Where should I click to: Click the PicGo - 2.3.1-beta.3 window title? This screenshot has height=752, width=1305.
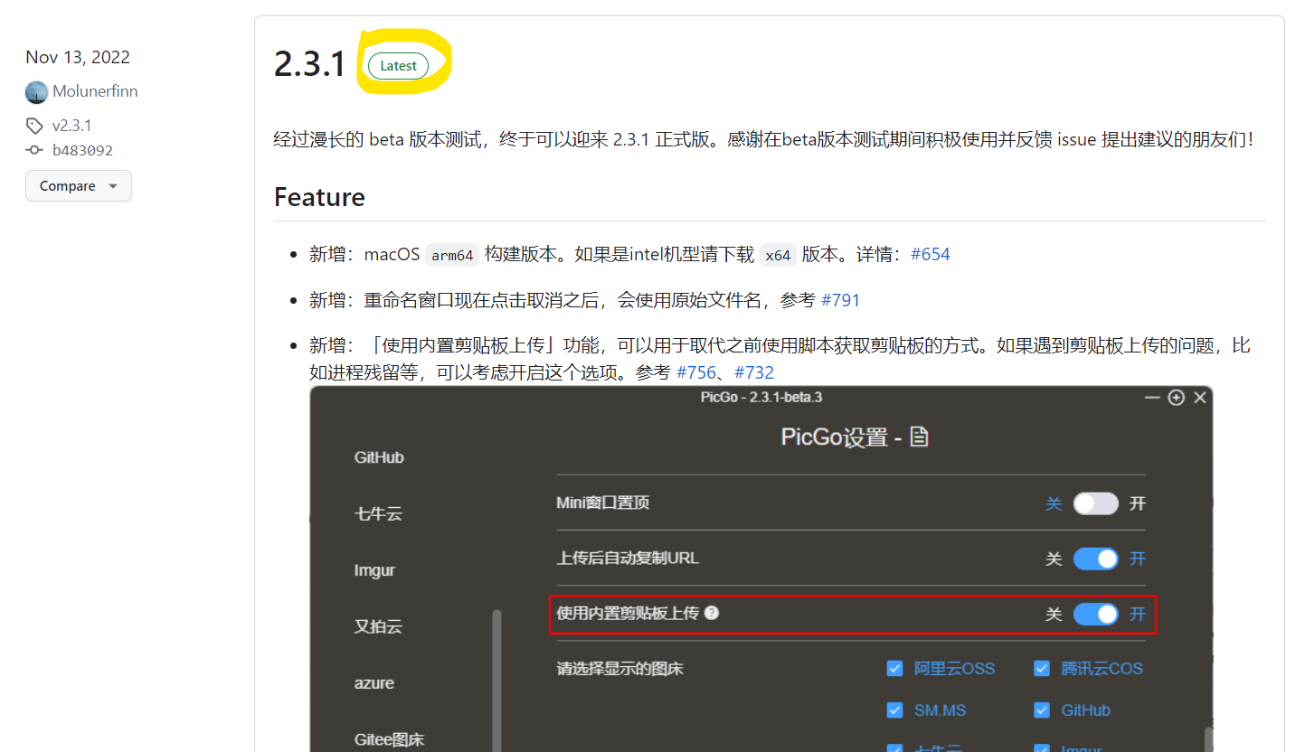761,397
